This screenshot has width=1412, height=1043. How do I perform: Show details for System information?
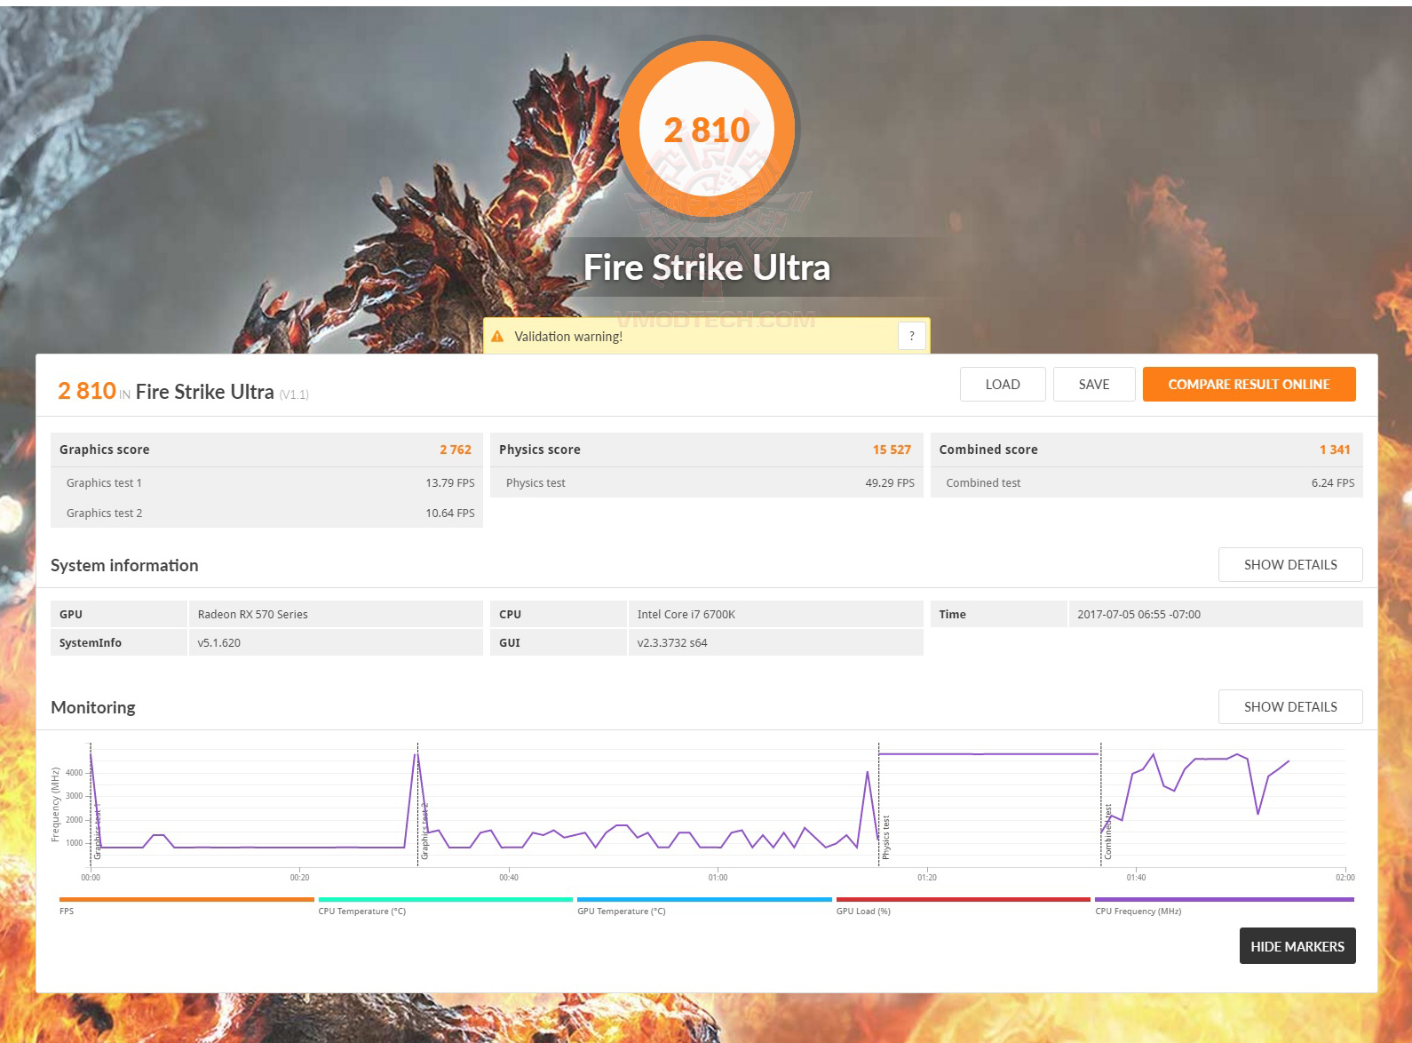(1290, 565)
